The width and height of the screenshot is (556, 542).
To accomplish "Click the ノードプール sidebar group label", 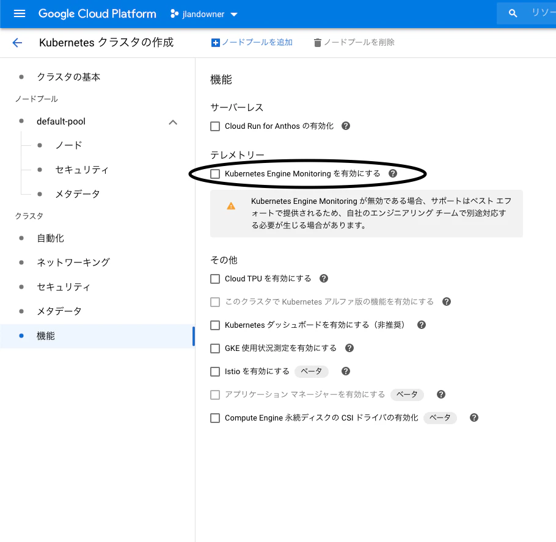I will [36, 99].
